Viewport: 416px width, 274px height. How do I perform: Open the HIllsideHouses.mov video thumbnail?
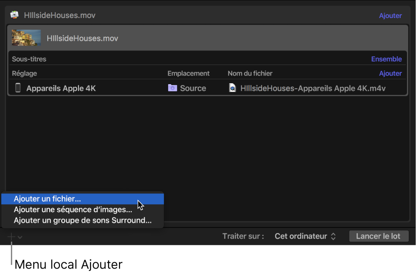(26, 38)
